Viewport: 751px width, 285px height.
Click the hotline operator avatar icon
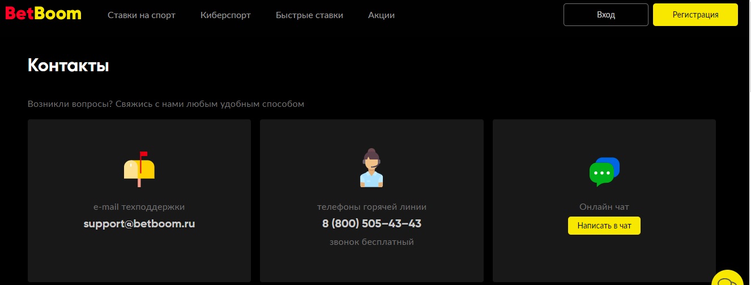click(372, 168)
